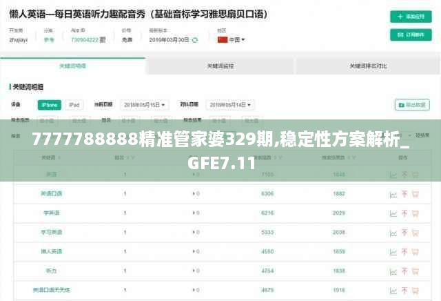Pin to top the 4754 row keyword

point(404,271)
